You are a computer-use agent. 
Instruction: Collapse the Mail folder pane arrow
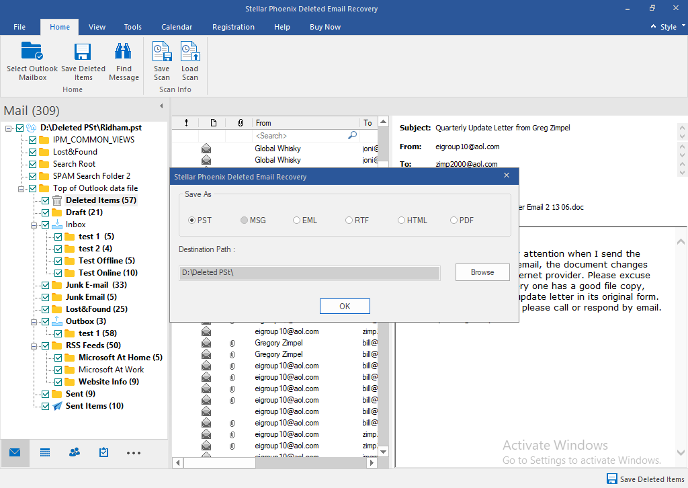[x=161, y=106]
